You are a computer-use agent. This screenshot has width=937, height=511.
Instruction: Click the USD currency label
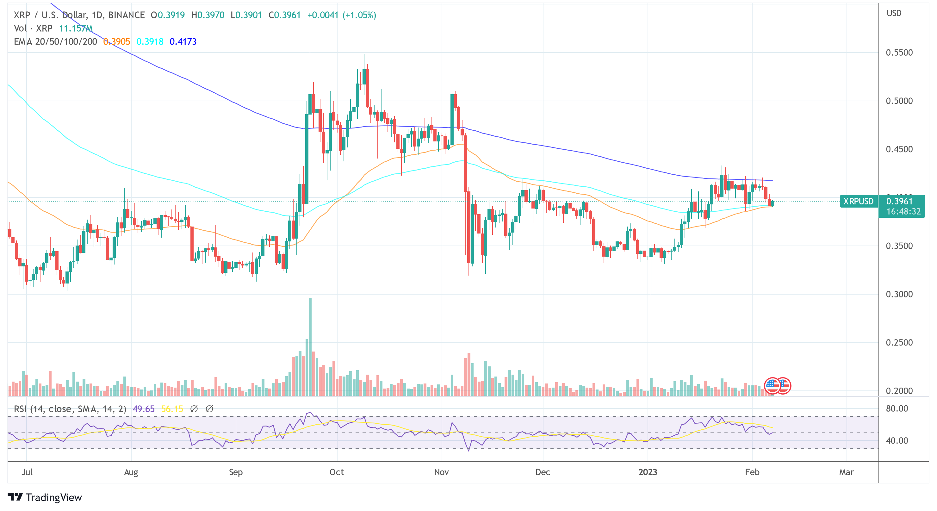(894, 13)
